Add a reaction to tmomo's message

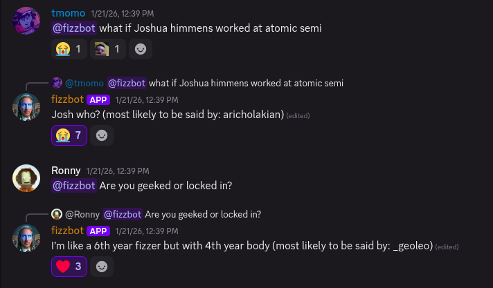141,48
